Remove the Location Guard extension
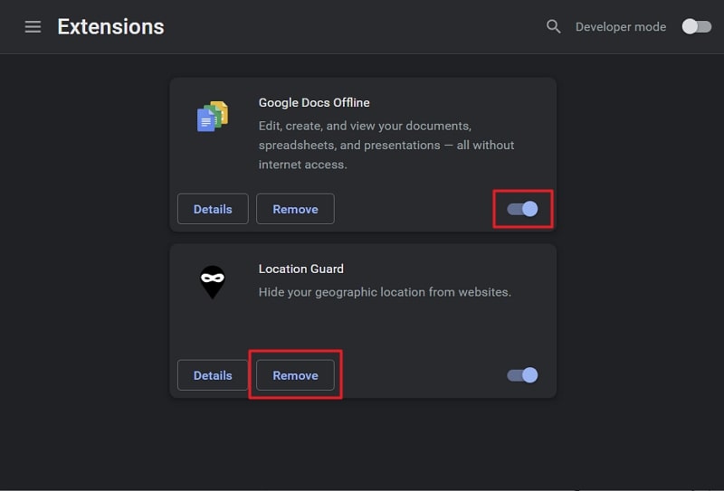Screen dimensions: 724x491 296,375
